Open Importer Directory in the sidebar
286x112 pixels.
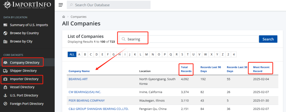[x=24, y=79]
